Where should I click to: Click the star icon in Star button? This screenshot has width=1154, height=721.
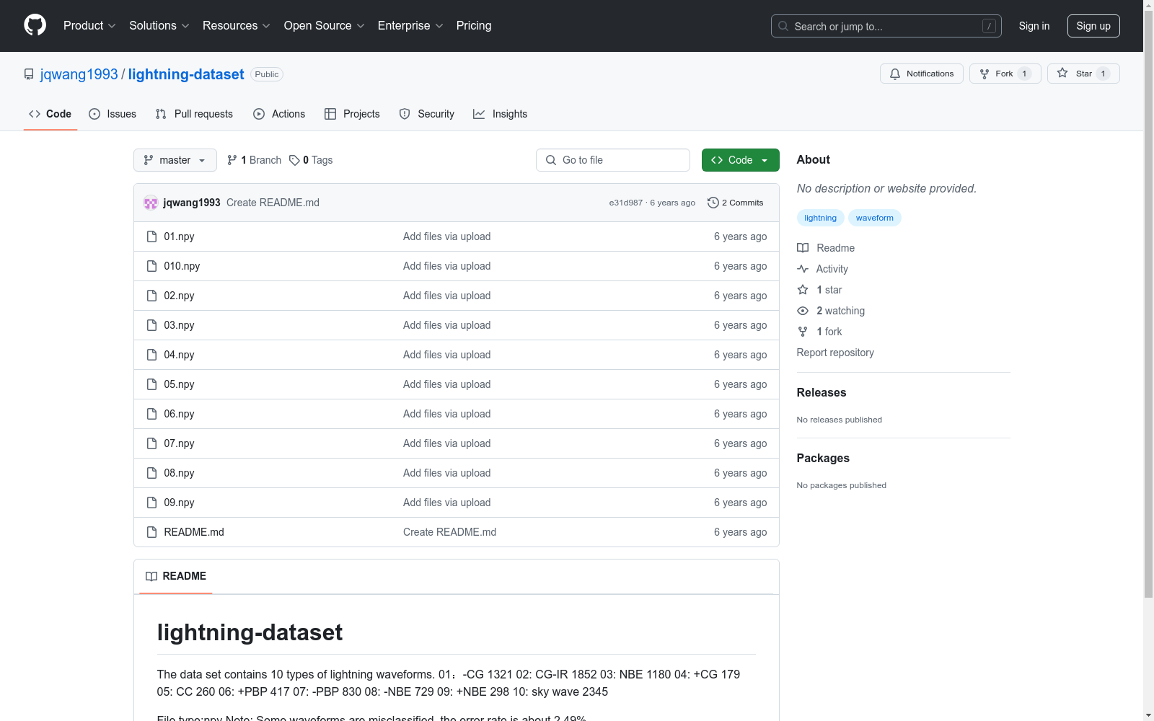pyautogui.click(x=1062, y=73)
